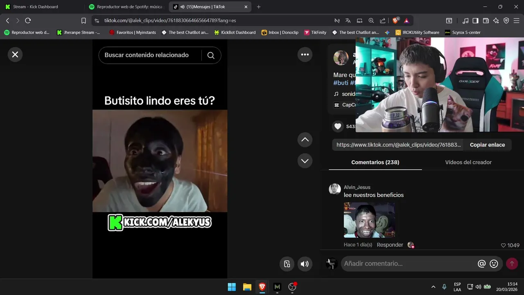Switch to Vídeos del creador tab
The image size is (524, 295).
(x=468, y=162)
